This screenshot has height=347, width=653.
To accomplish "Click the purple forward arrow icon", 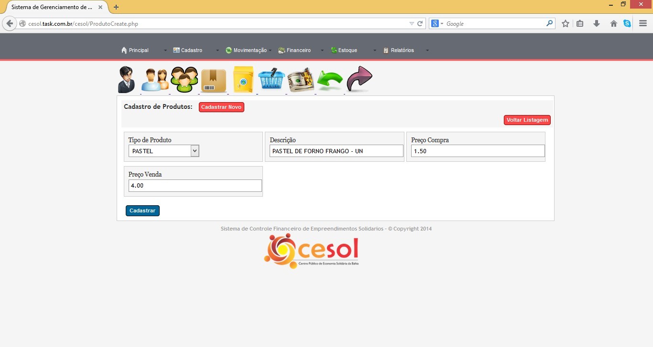I will [x=359, y=79].
